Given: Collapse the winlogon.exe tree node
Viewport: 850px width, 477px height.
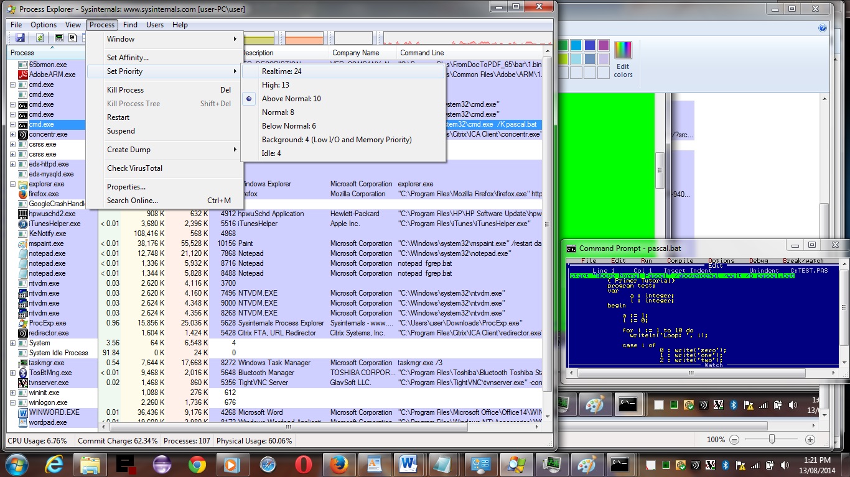Looking at the screenshot, I should click(13, 402).
